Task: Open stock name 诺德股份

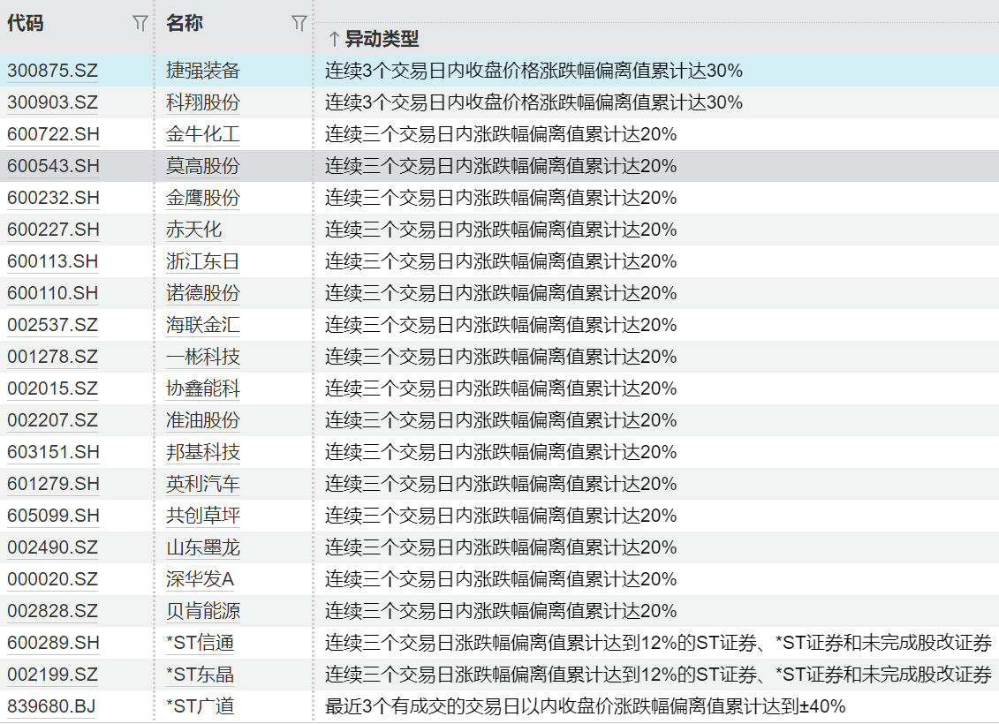Action: point(202,293)
